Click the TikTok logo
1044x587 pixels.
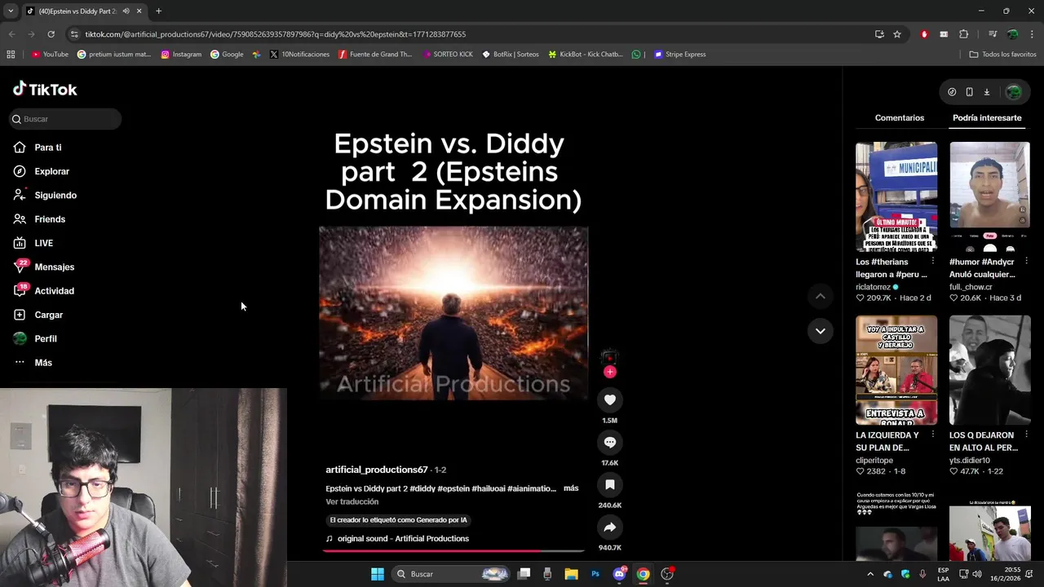45,89
